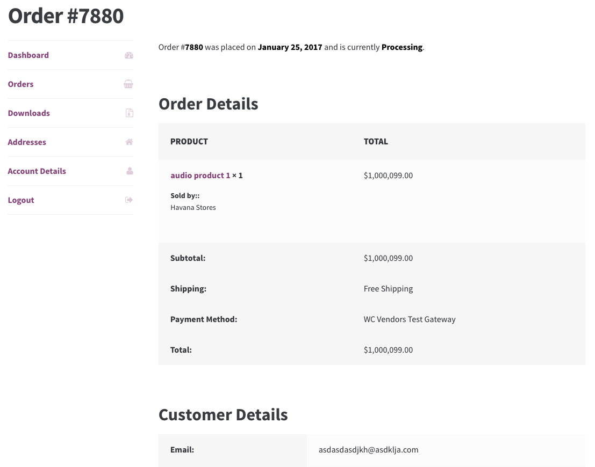The image size is (595, 467).
Task: Click the Logout text link
Action: click(x=21, y=200)
